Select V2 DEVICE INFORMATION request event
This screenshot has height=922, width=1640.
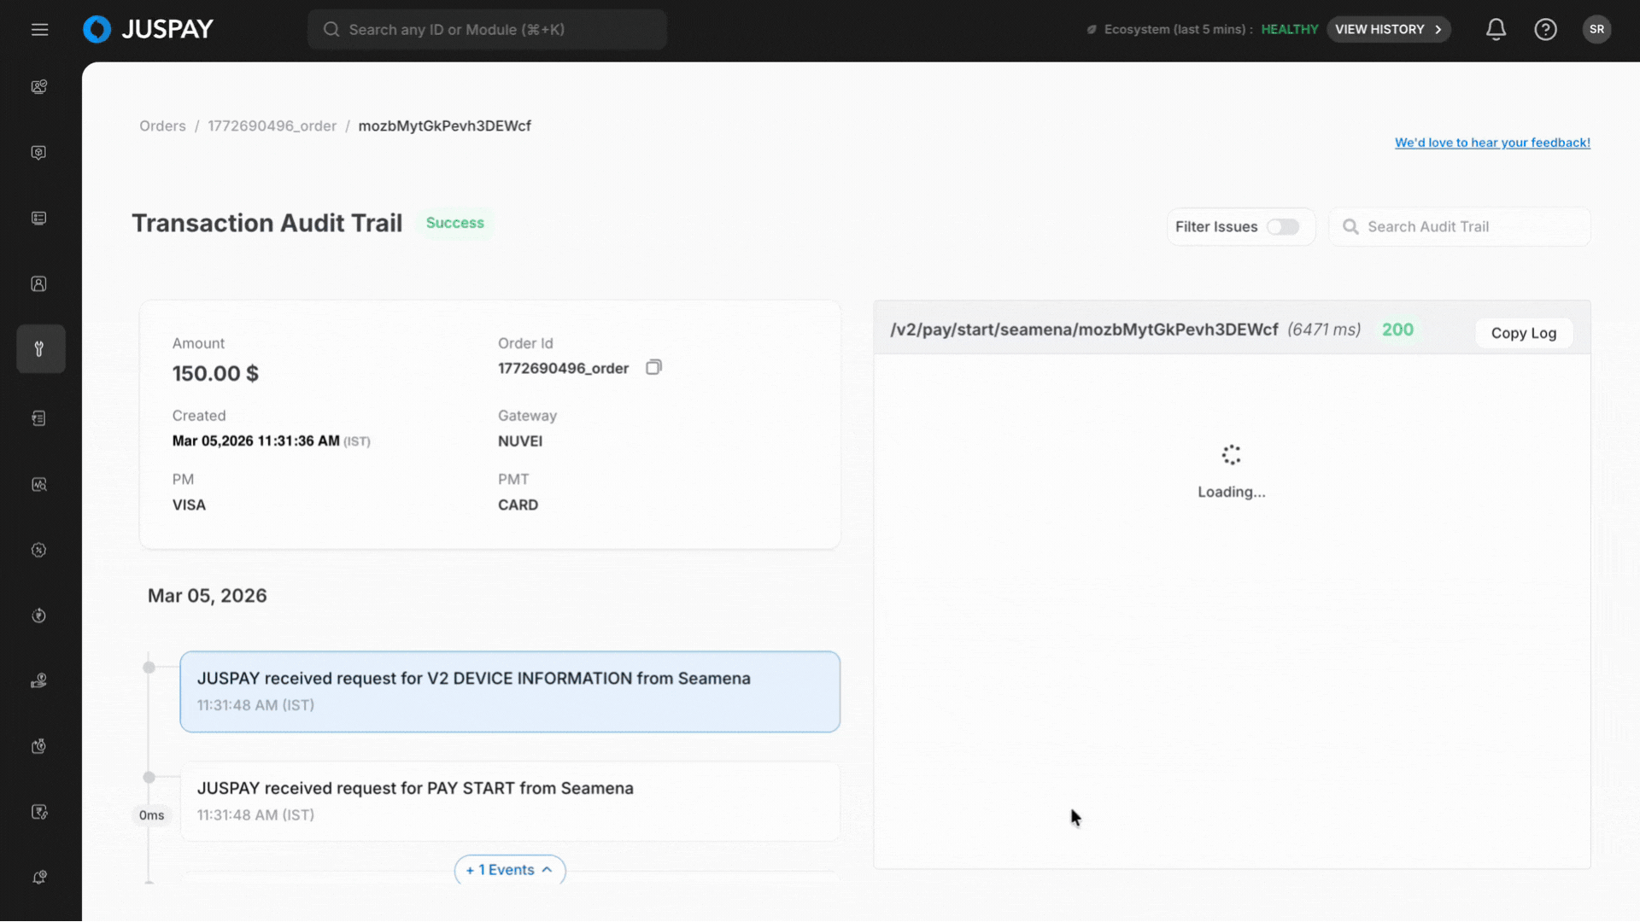tap(510, 691)
